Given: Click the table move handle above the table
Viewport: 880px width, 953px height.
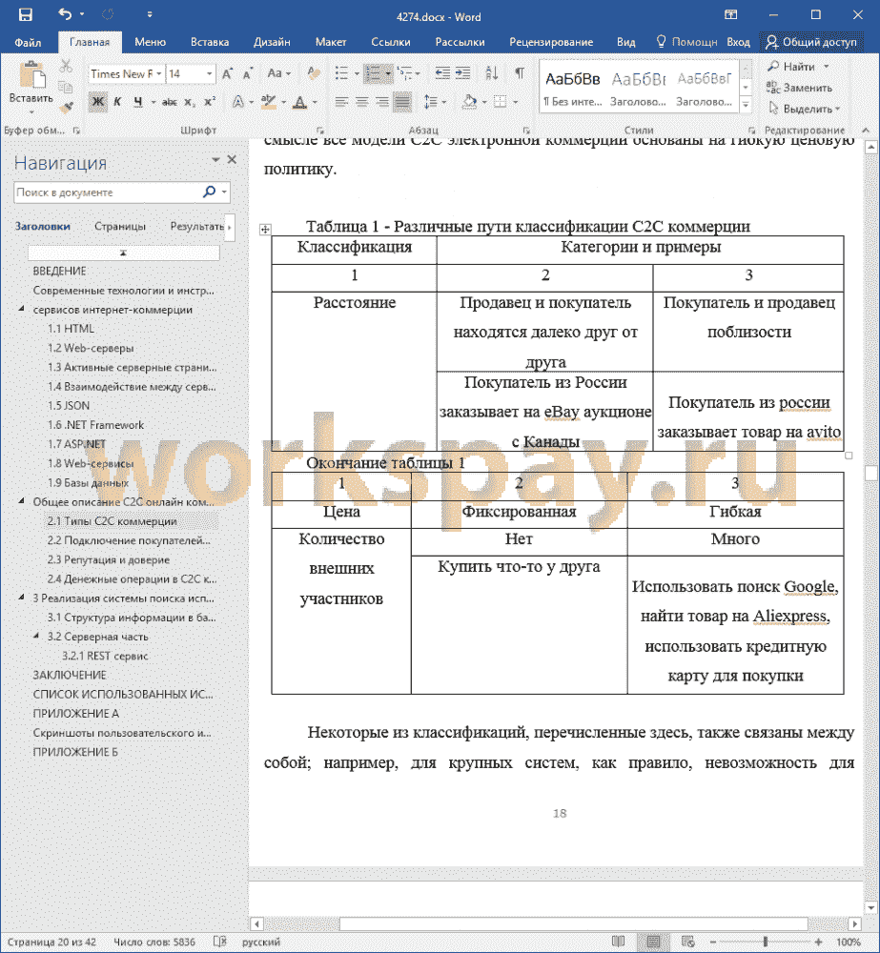Looking at the screenshot, I should point(265,229).
